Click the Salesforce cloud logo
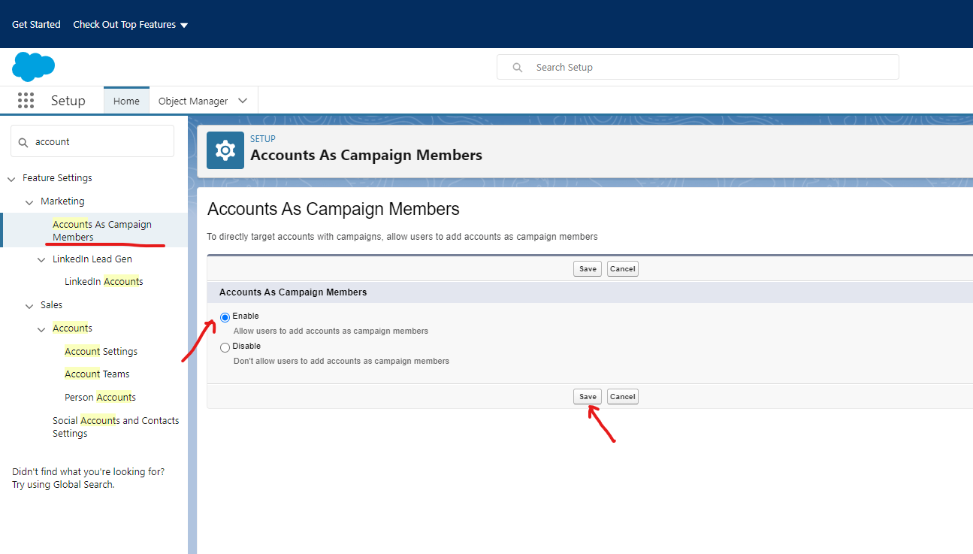This screenshot has width=973, height=554. (x=33, y=67)
